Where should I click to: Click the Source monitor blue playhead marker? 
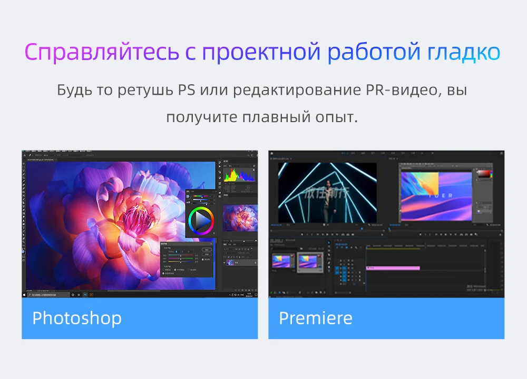(x=362, y=228)
